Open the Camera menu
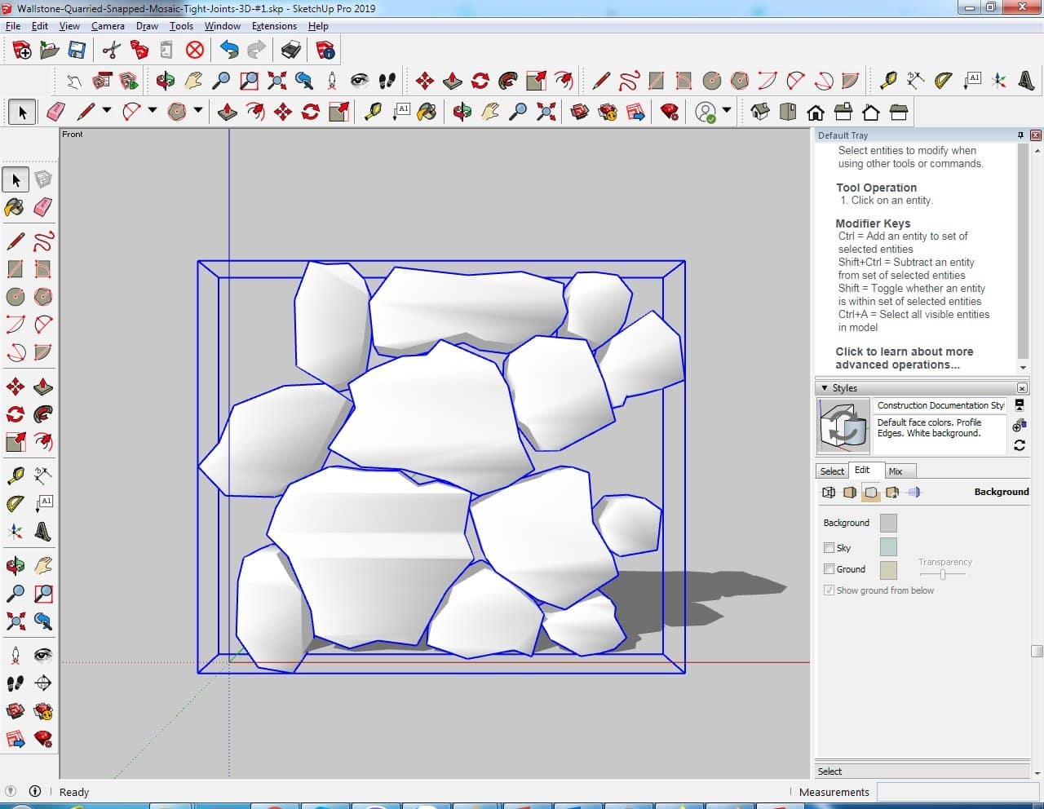 [x=108, y=26]
